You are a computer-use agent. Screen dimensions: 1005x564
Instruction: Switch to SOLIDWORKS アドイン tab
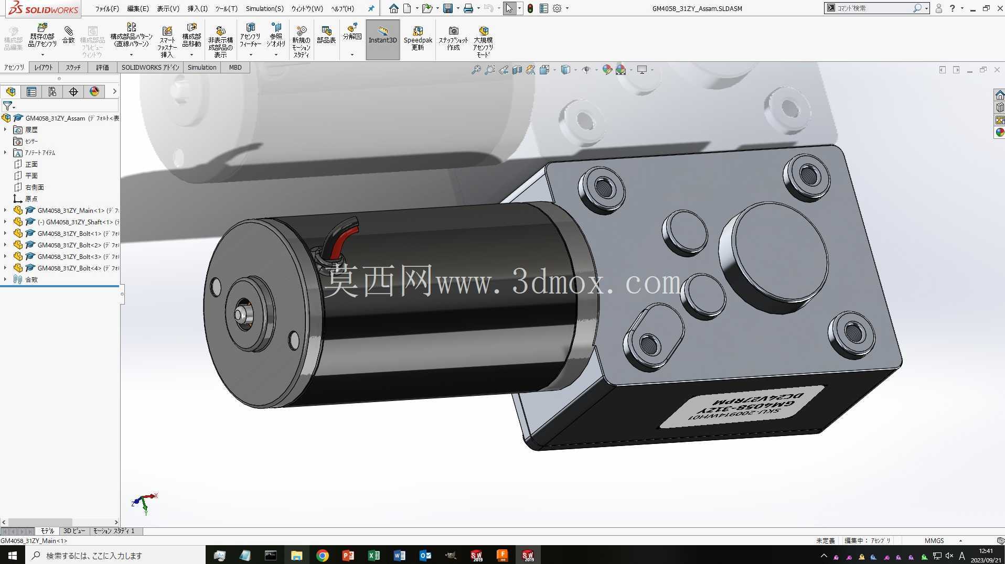point(150,68)
